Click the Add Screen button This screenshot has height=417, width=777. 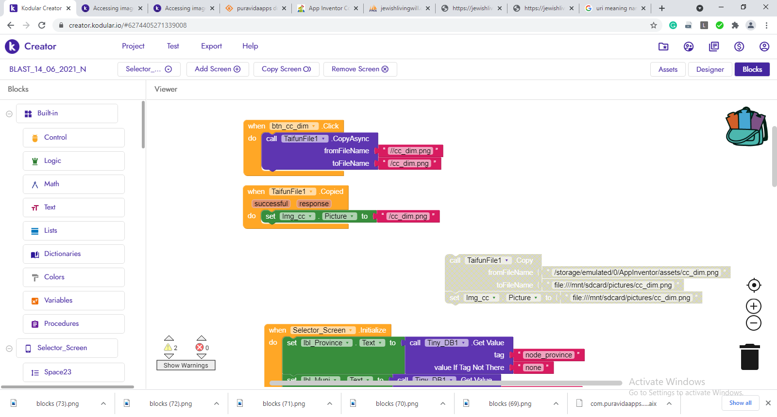[x=218, y=69]
